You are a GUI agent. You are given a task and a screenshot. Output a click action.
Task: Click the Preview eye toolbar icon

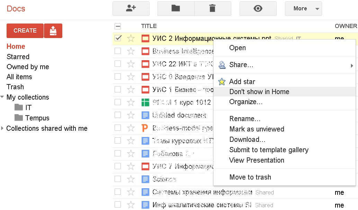(258, 9)
